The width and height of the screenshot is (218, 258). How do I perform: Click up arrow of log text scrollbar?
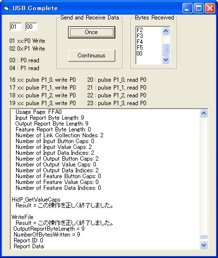[204, 113]
